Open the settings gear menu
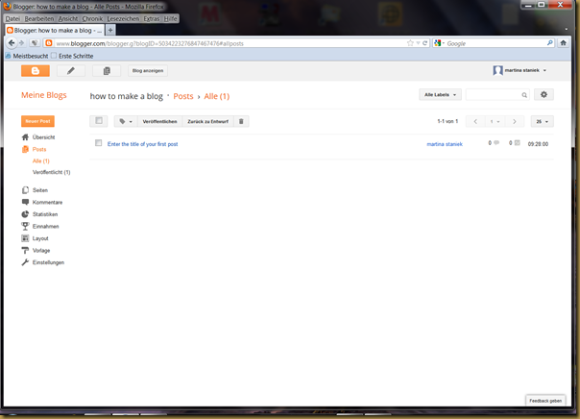Image resolution: width=580 pixels, height=419 pixels. 544,94
